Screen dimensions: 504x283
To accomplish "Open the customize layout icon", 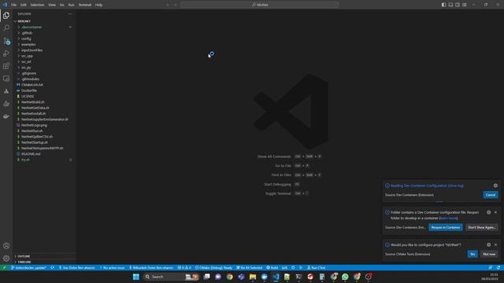I will (x=465, y=5).
